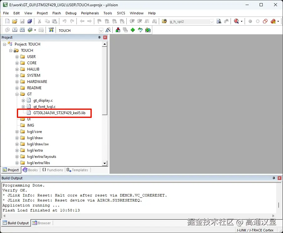Select the SYSTEM folder
This screenshot has height=233, width=283.
[x=34, y=75]
